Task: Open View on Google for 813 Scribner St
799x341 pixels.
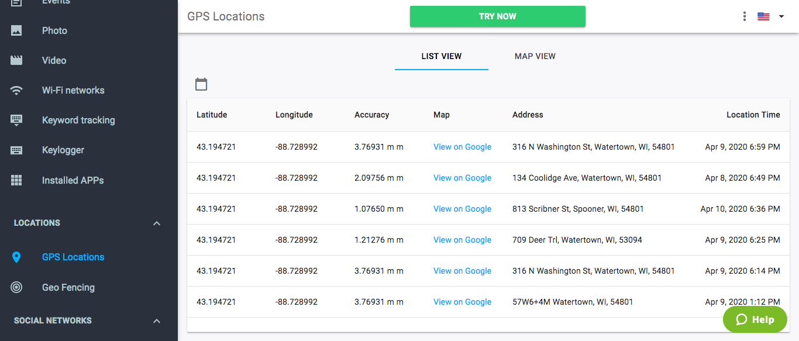Action: 462,209
